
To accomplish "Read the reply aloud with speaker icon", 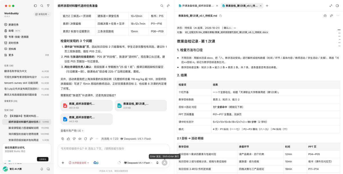I will coord(79,139).
